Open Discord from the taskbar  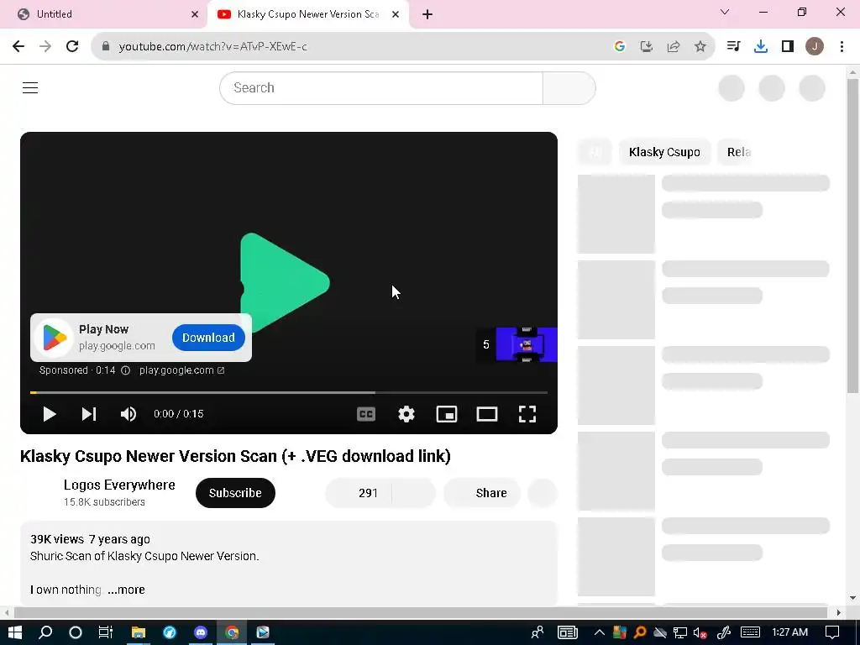click(x=200, y=632)
